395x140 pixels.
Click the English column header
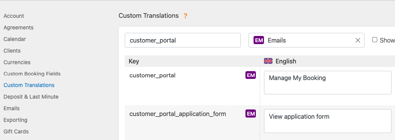(286, 61)
